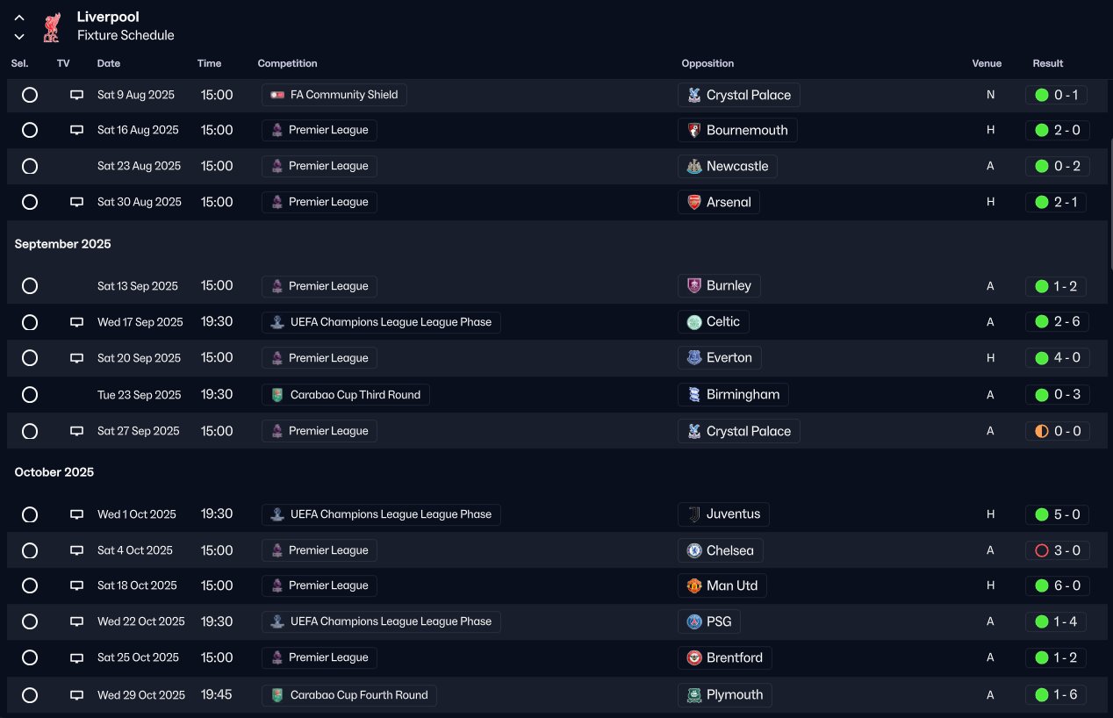Click the Liverpool club crest icon
The height and width of the screenshot is (718, 1113).
pos(51,27)
